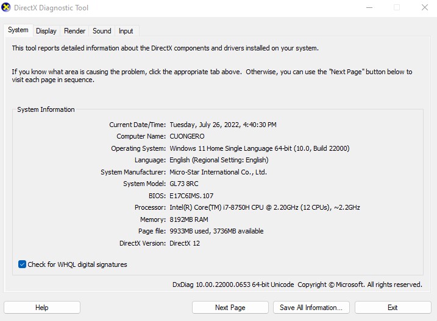This screenshot has width=437, height=321.
Task: Switch to the System tab
Action: 18,30
